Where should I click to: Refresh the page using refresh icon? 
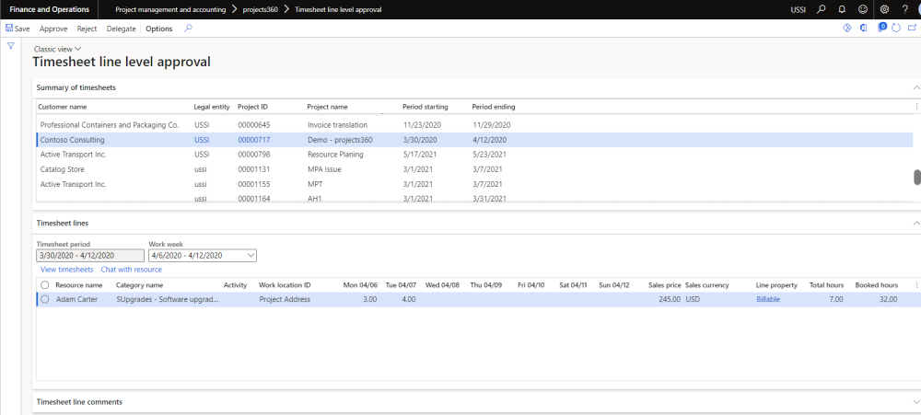(x=896, y=29)
